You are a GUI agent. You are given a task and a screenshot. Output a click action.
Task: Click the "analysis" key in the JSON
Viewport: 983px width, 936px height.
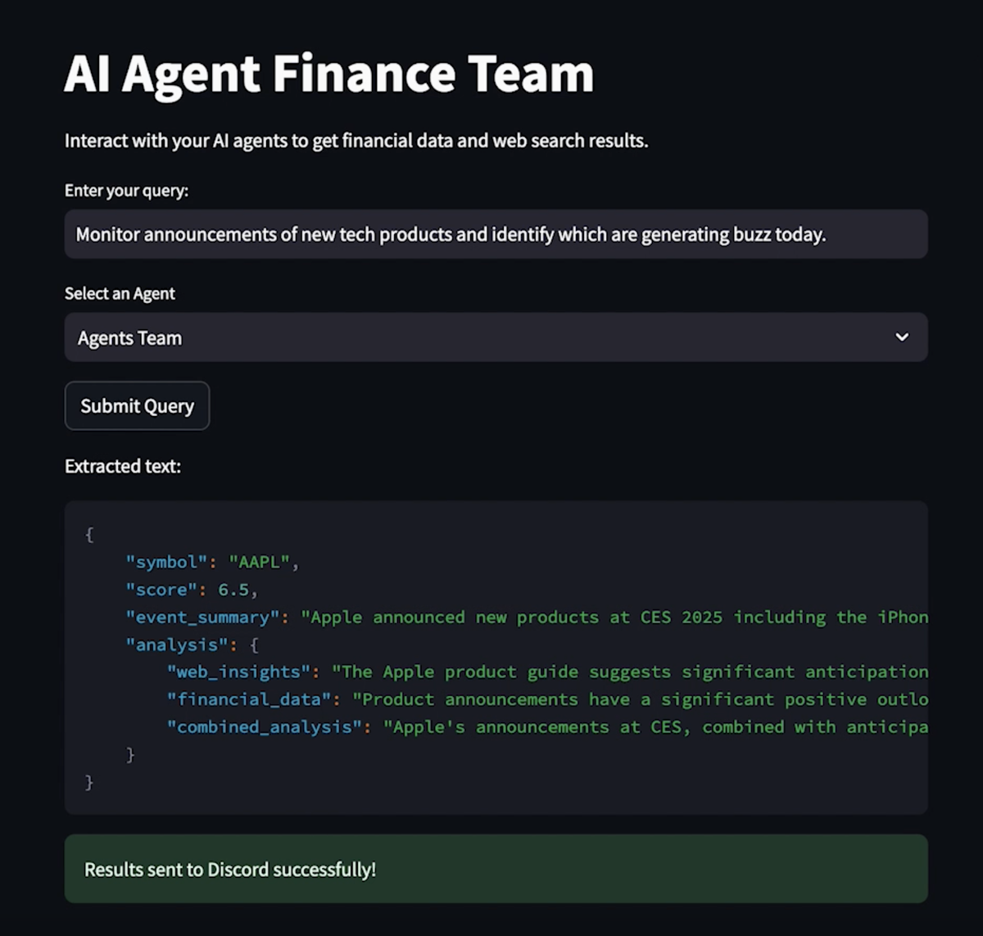click(x=176, y=645)
